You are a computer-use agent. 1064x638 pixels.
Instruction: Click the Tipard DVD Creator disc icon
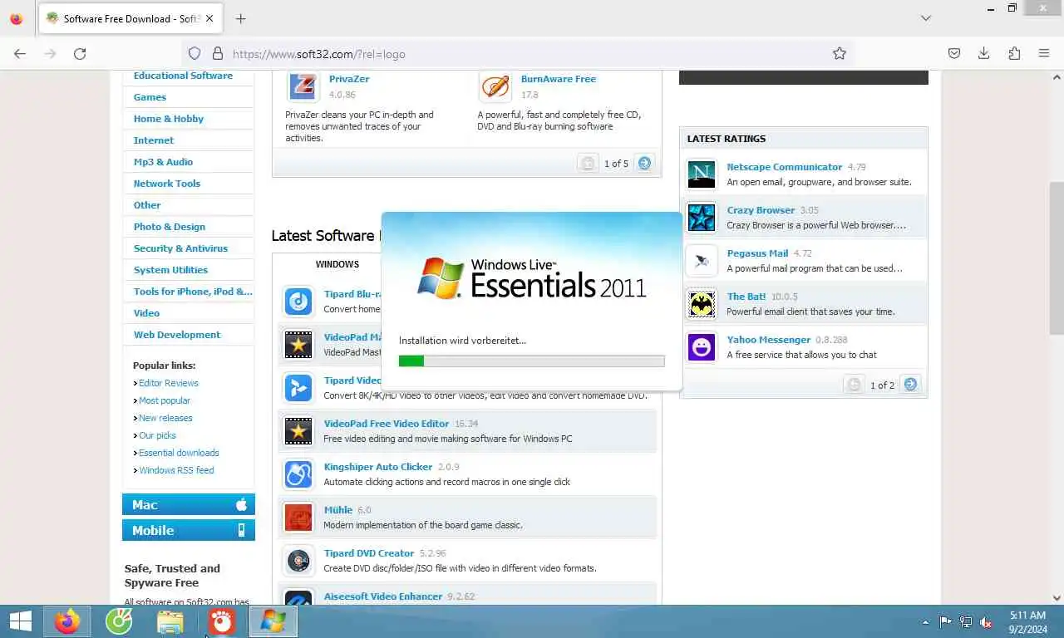pyautogui.click(x=298, y=560)
